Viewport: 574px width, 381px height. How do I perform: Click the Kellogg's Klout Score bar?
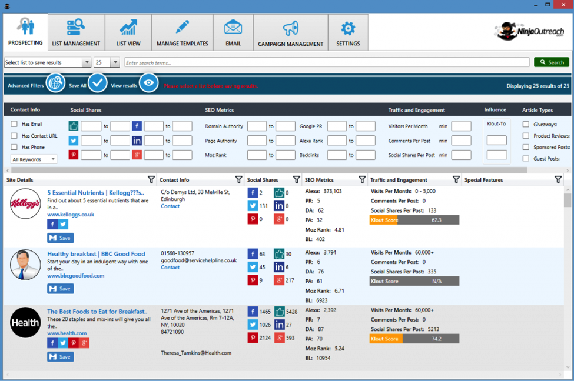tap(414, 220)
